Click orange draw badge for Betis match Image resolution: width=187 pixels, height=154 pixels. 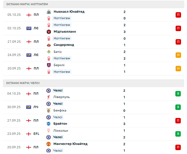(178, 55)
